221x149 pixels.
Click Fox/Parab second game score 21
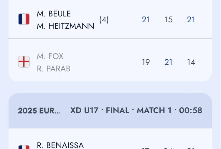pos(169,62)
